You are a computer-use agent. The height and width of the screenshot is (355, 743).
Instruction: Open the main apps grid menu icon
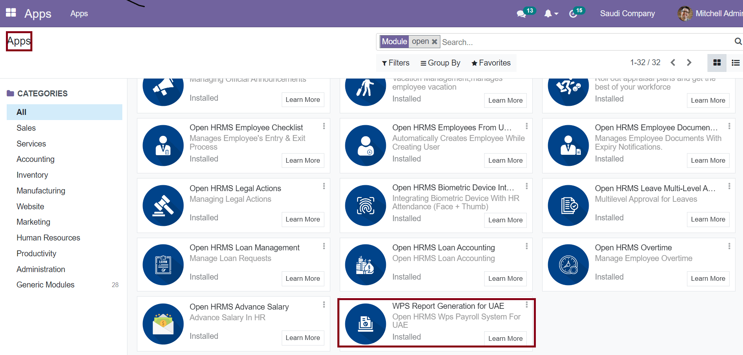pos(11,13)
